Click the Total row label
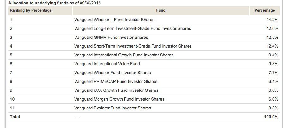This screenshot has width=283, height=128. pyautogui.click(x=15, y=117)
